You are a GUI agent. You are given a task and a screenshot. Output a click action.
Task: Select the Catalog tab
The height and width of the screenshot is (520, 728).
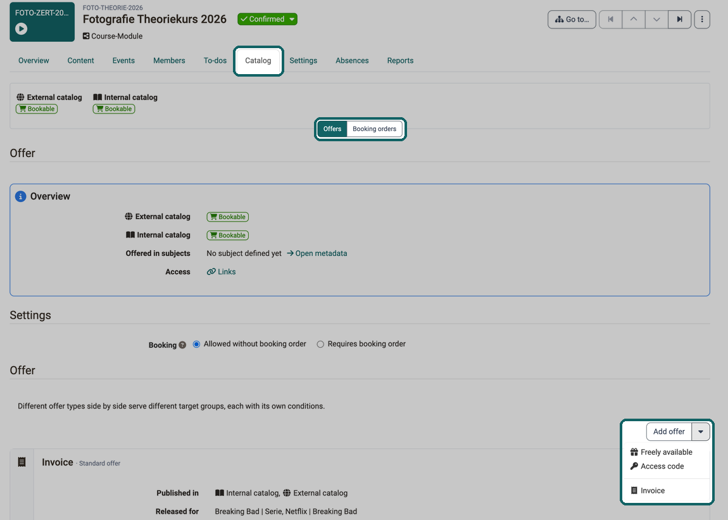tap(258, 61)
